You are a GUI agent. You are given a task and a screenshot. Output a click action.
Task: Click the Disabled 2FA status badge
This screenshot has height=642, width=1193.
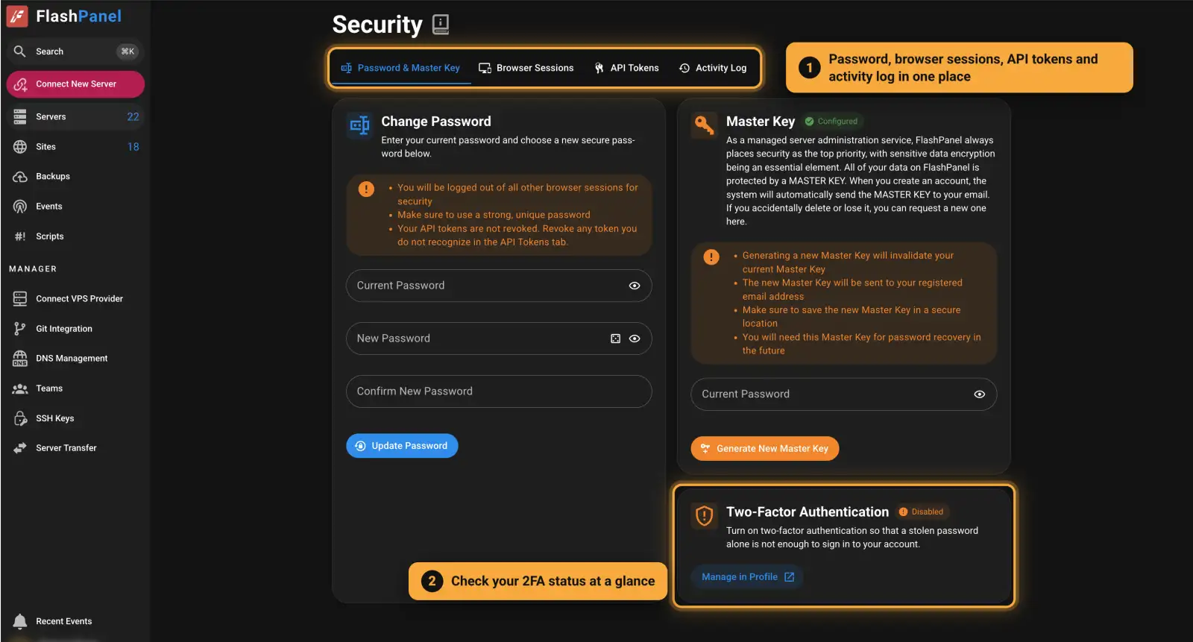(x=921, y=512)
